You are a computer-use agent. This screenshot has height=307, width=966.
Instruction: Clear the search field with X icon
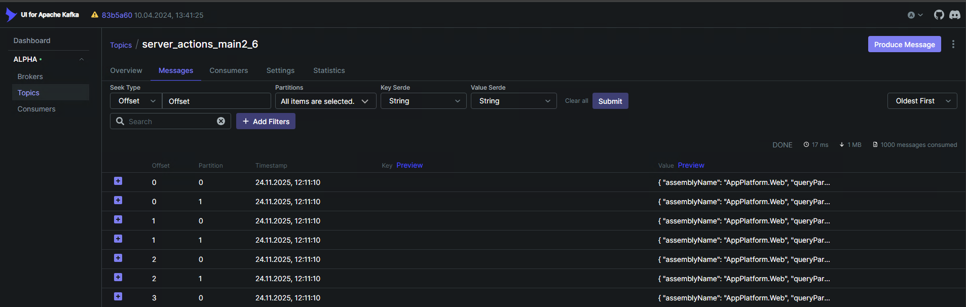[x=221, y=121]
